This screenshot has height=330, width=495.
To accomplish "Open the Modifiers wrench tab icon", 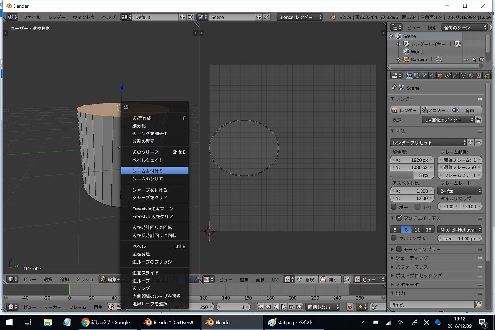I will [x=455, y=75].
